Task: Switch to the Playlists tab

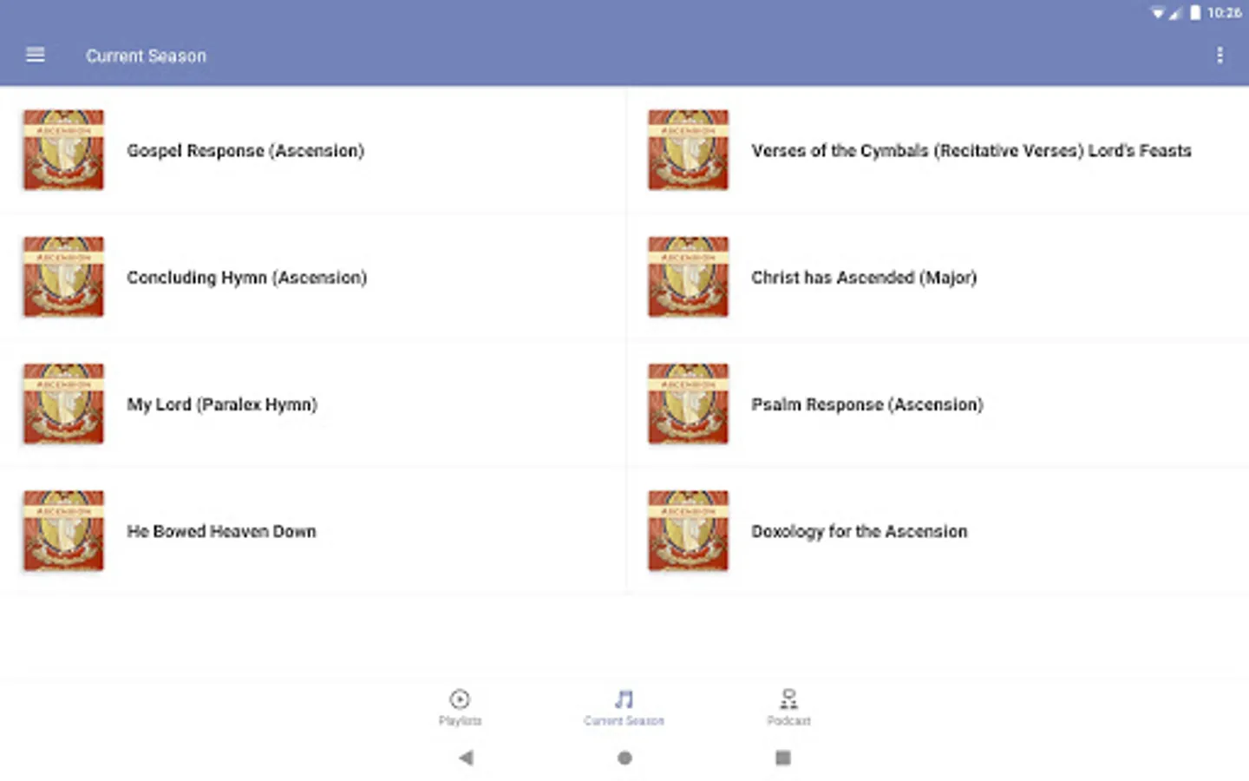Action: (460, 707)
